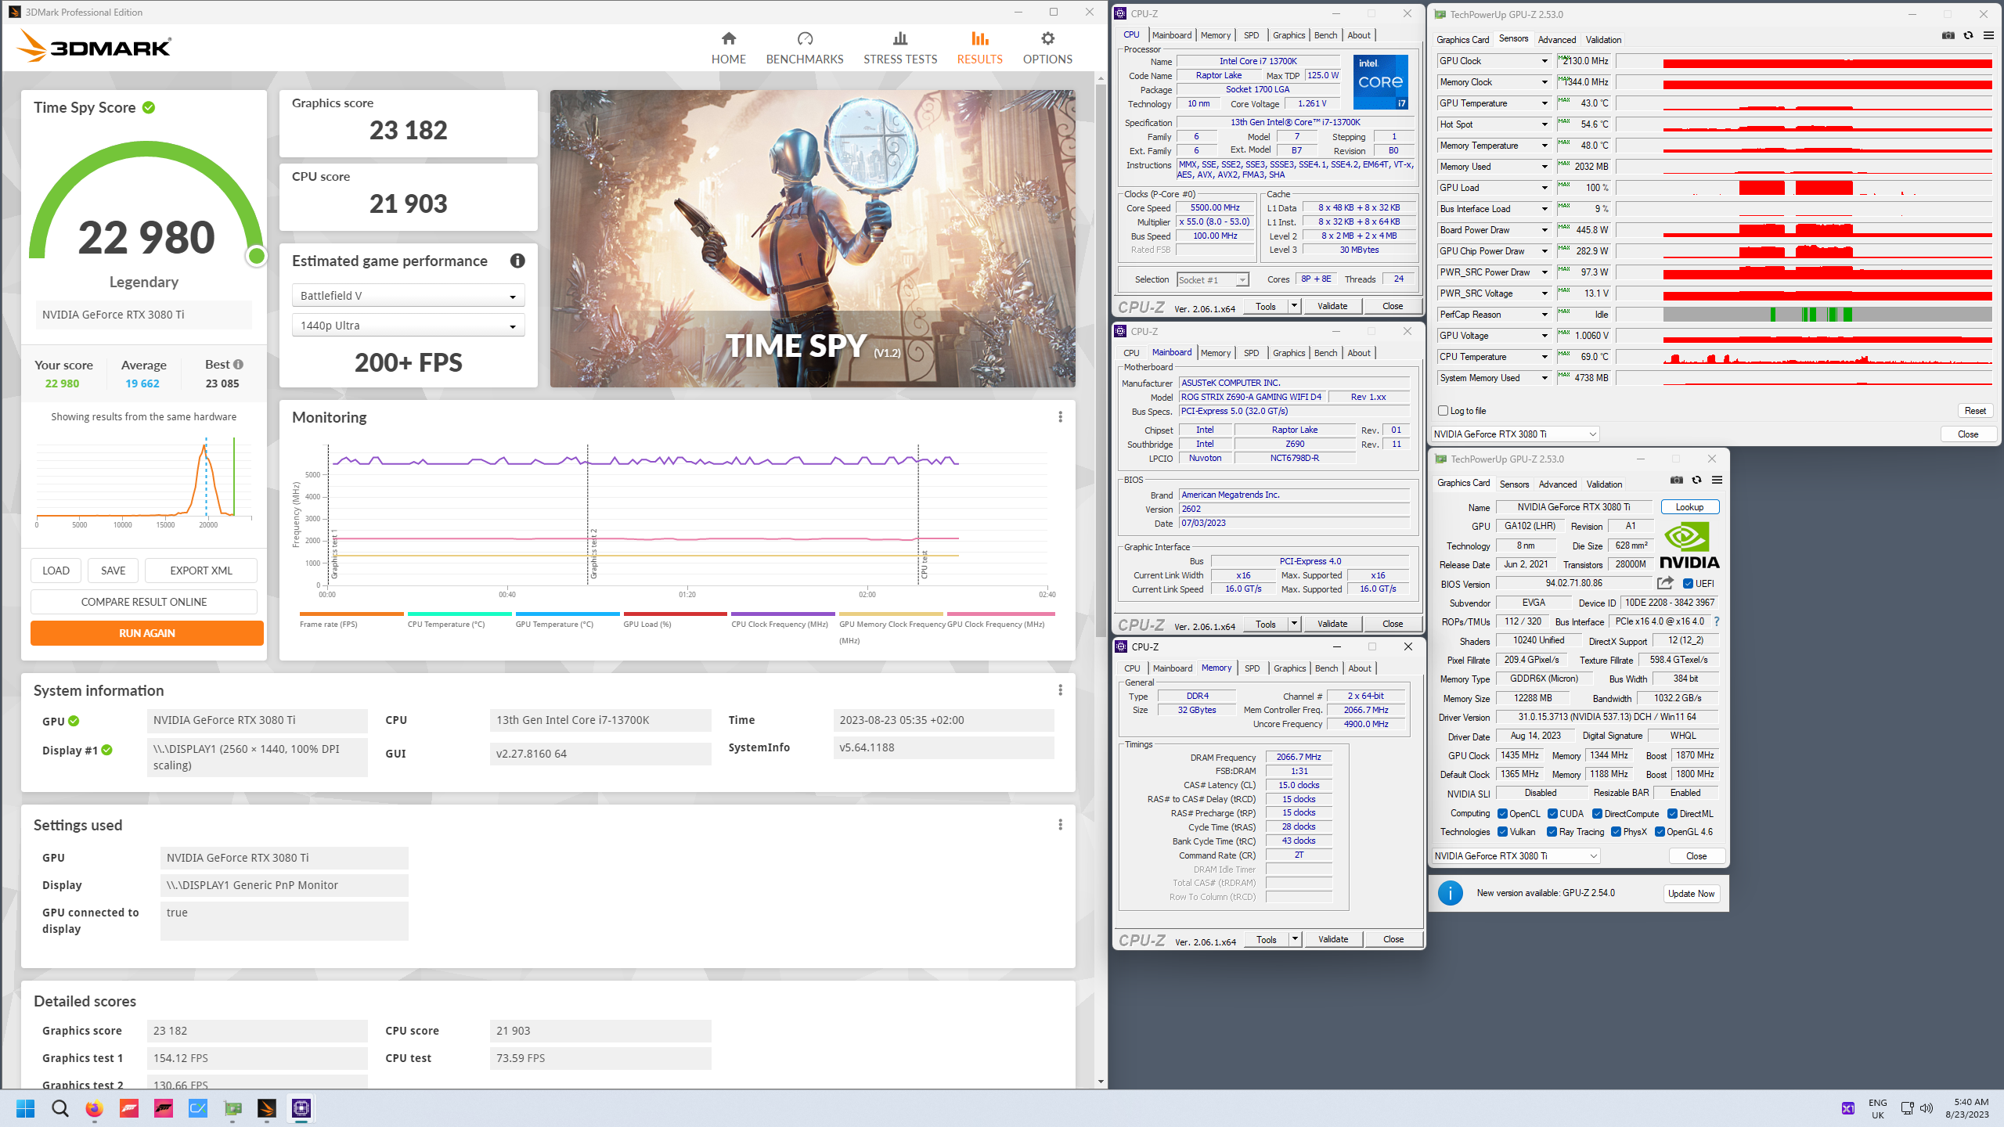Toggle OpenCL checkbox in GPU-Z
The height and width of the screenshot is (1127, 2004).
click(x=1502, y=814)
